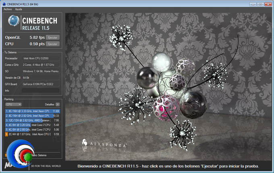Screen dimensions: 274x173
Task: Run the CPU test with Ejecutar
Action: coord(53,44)
